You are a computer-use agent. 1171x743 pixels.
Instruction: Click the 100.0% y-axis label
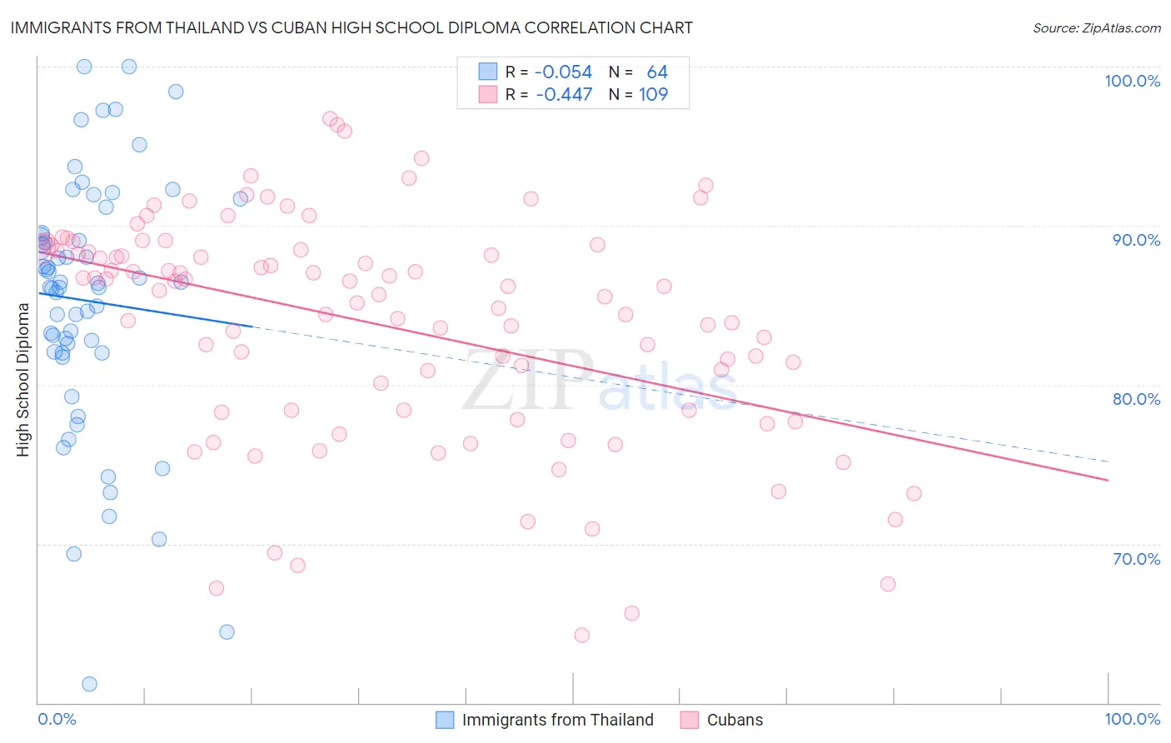(x=1132, y=81)
